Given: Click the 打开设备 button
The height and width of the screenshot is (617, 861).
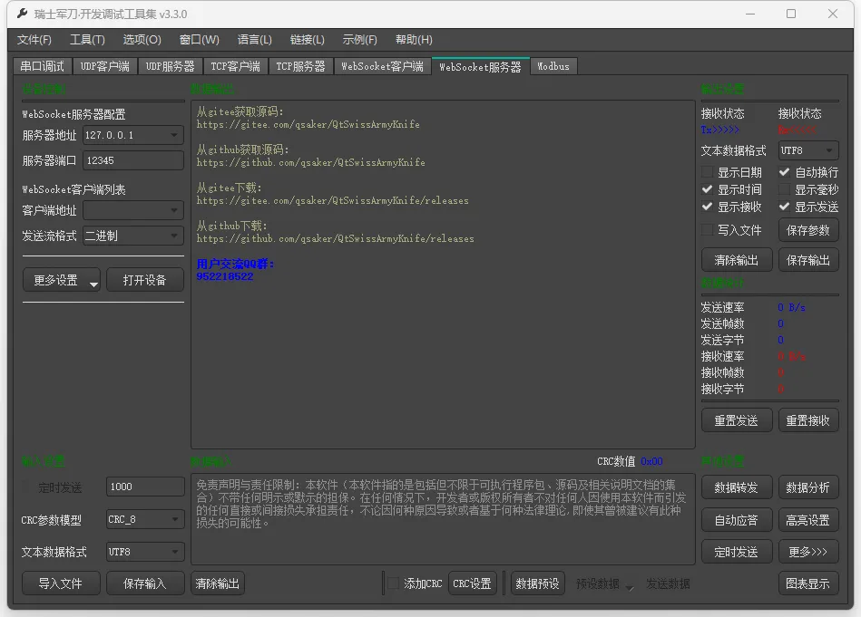Looking at the screenshot, I should click(144, 280).
